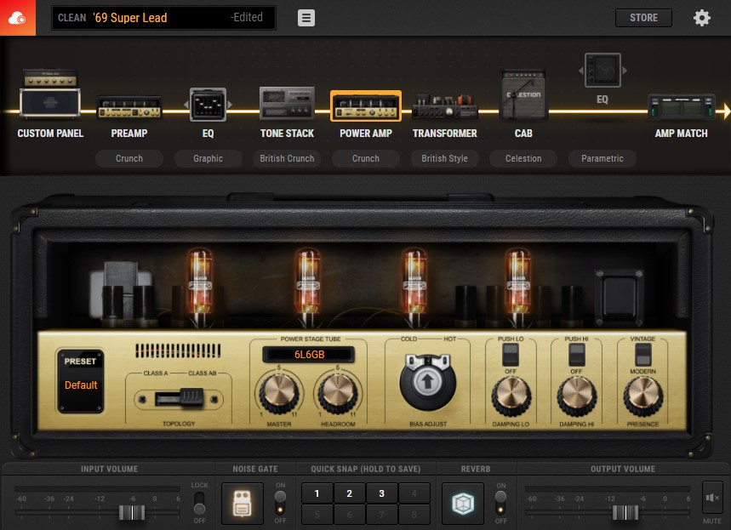Select the Preamp module icon
731x530 pixels.
tap(129, 107)
